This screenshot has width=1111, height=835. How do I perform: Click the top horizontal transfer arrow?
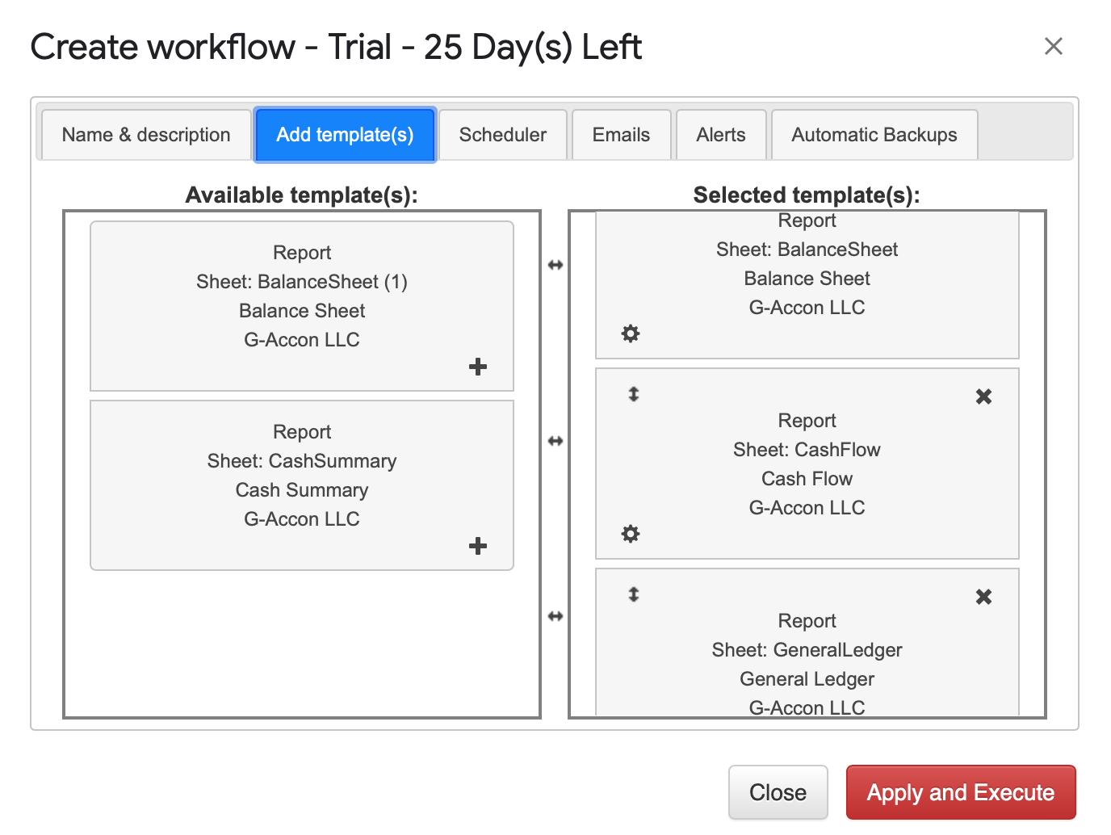pos(555,265)
